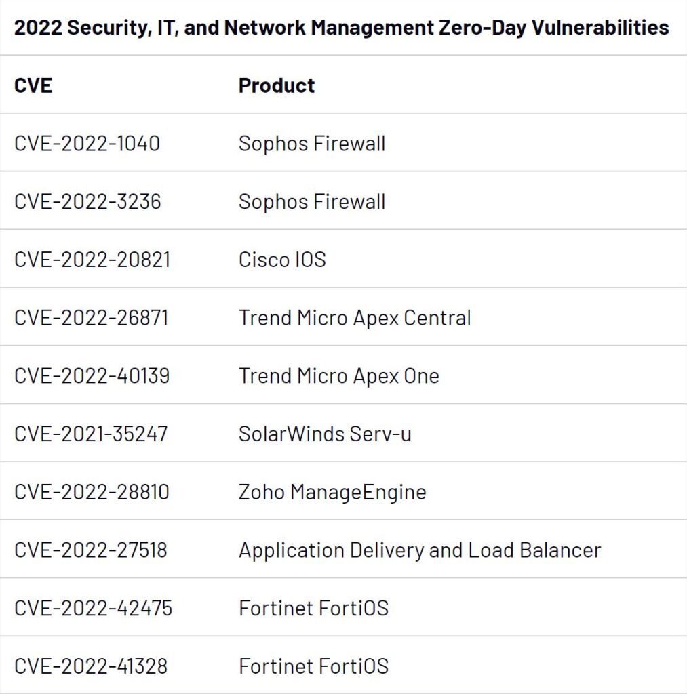This screenshot has width=687, height=694.
Task: Click the CVE-2022-20821 identifier
Action: [x=92, y=260]
